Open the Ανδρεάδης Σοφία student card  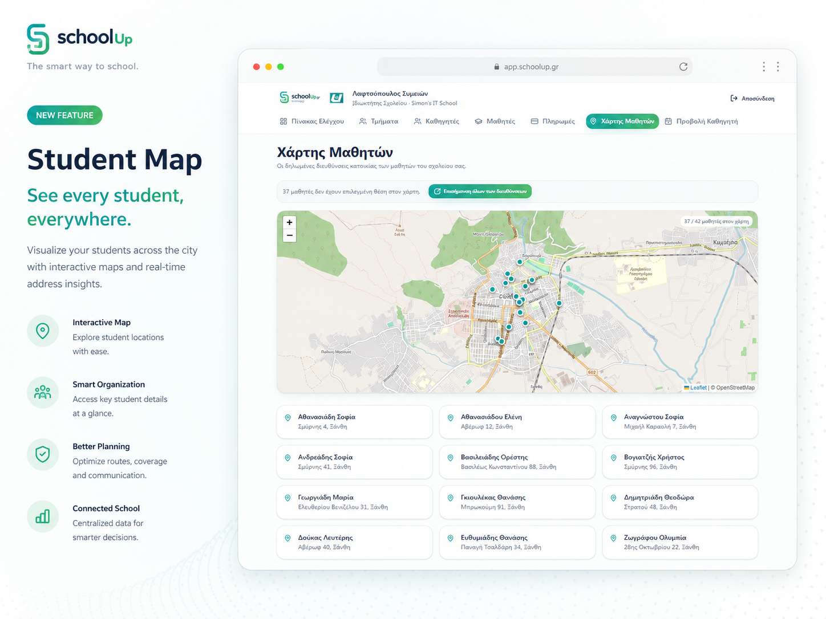(354, 462)
